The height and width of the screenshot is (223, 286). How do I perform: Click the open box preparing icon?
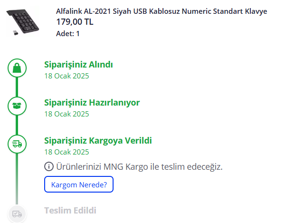click(x=17, y=106)
